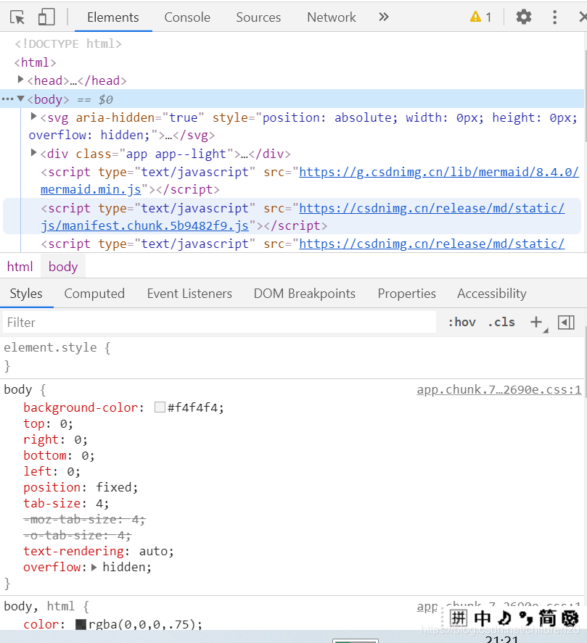Click the right: 0 declaration

(x=55, y=439)
